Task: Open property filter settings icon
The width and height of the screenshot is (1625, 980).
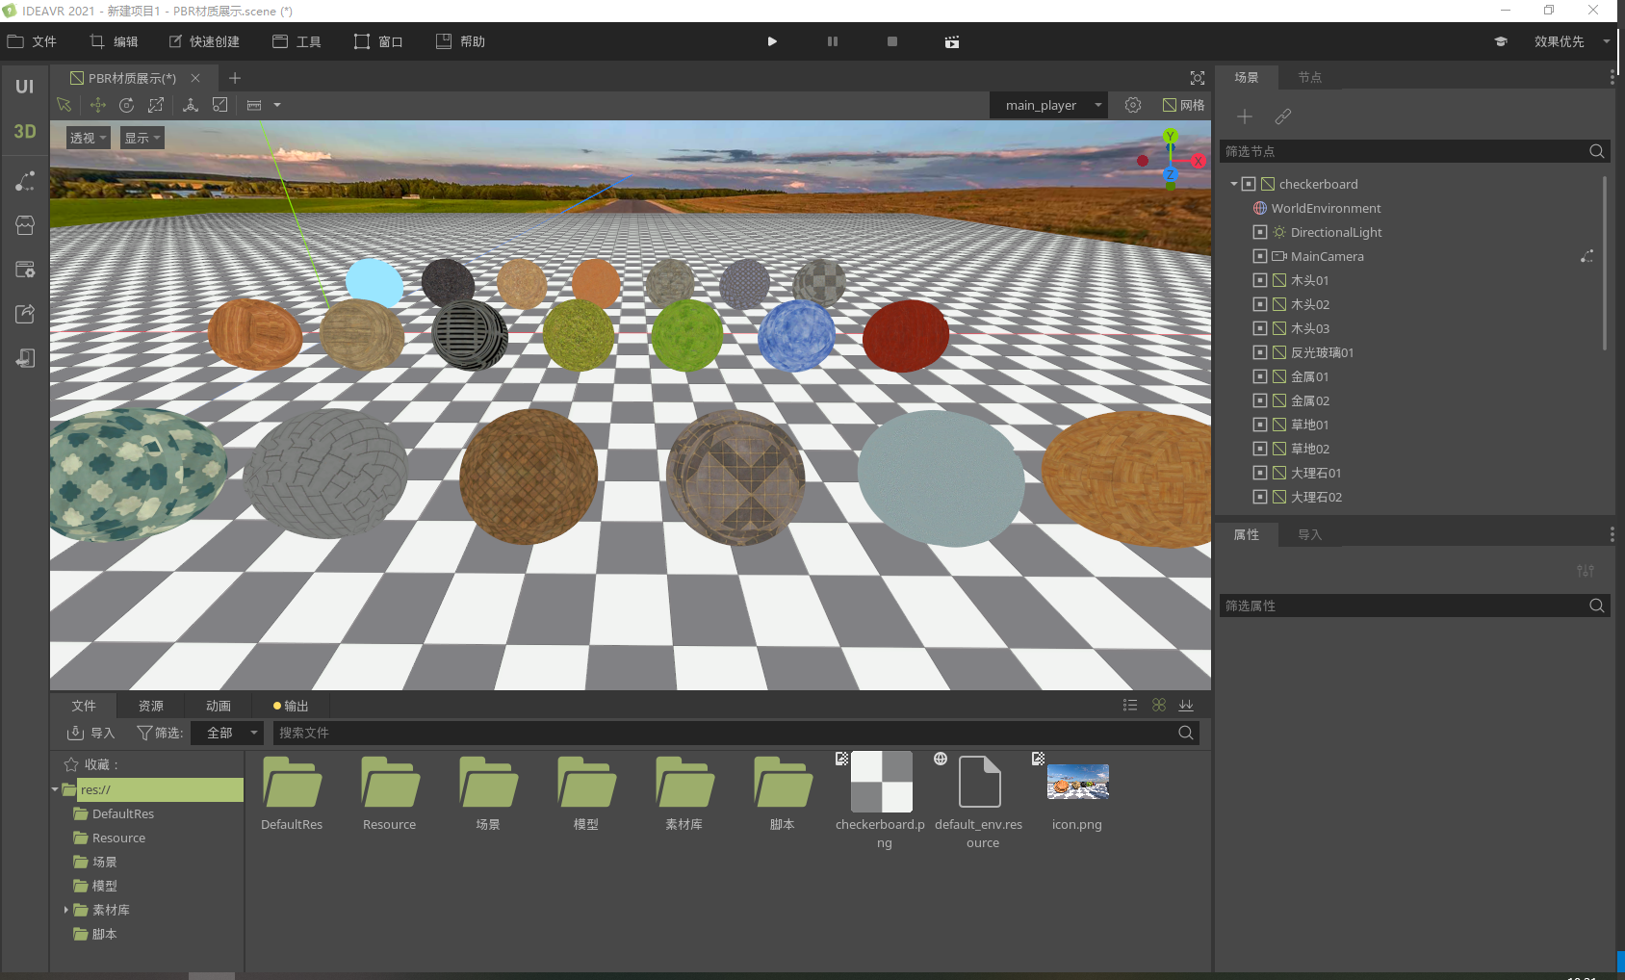Action: (x=1586, y=571)
